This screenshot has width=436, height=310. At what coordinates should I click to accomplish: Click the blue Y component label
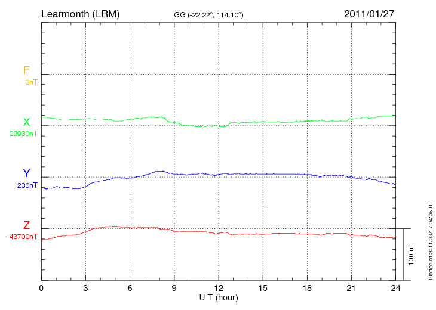pyautogui.click(x=26, y=173)
